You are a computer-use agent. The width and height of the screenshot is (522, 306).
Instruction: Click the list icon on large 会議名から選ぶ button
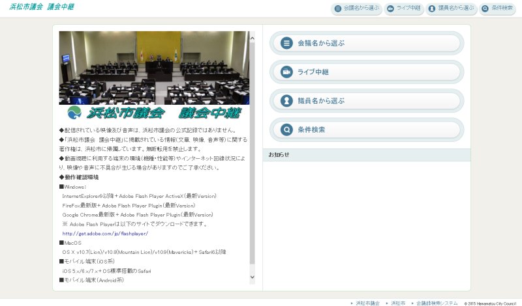pyautogui.click(x=286, y=43)
